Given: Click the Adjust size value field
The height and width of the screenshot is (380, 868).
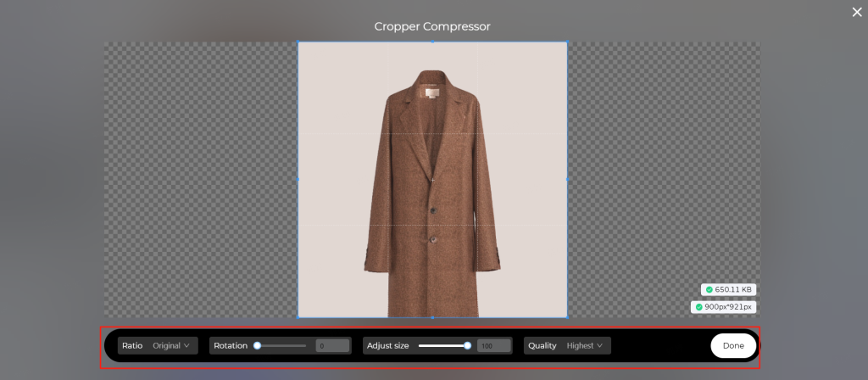Looking at the screenshot, I should [x=494, y=346].
